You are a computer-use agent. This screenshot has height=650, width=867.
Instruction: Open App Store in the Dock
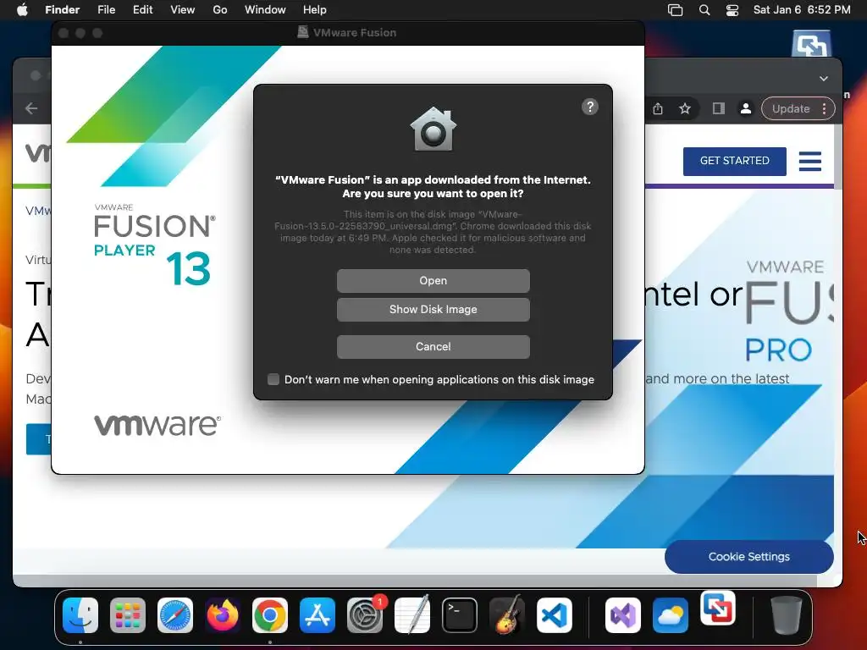click(x=318, y=615)
